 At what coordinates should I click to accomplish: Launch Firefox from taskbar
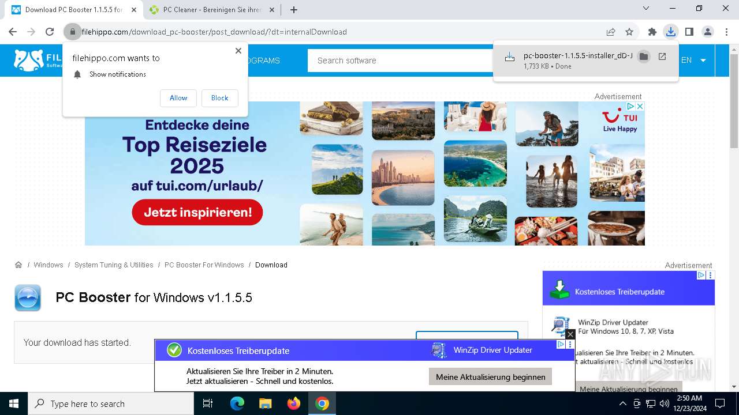click(293, 403)
